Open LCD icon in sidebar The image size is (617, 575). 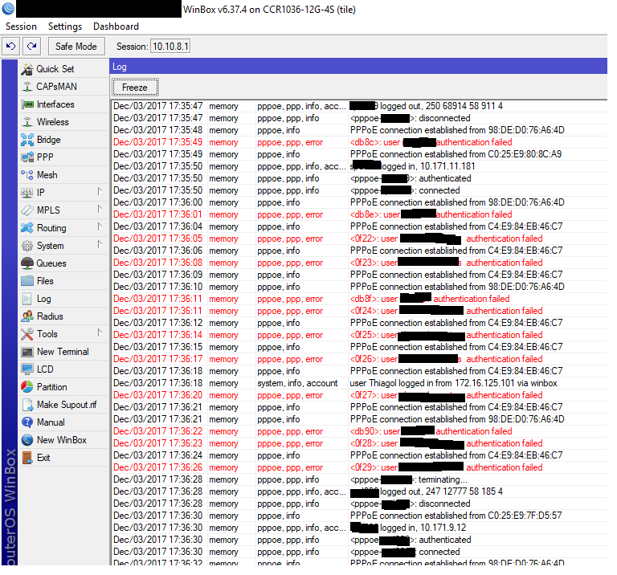click(x=27, y=369)
